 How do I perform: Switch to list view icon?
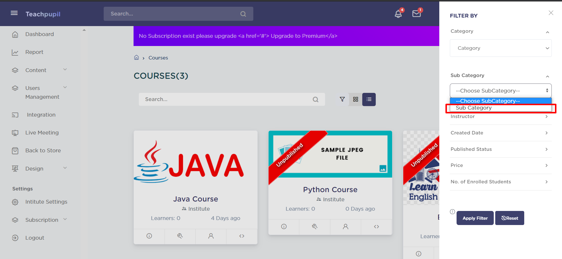click(369, 99)
